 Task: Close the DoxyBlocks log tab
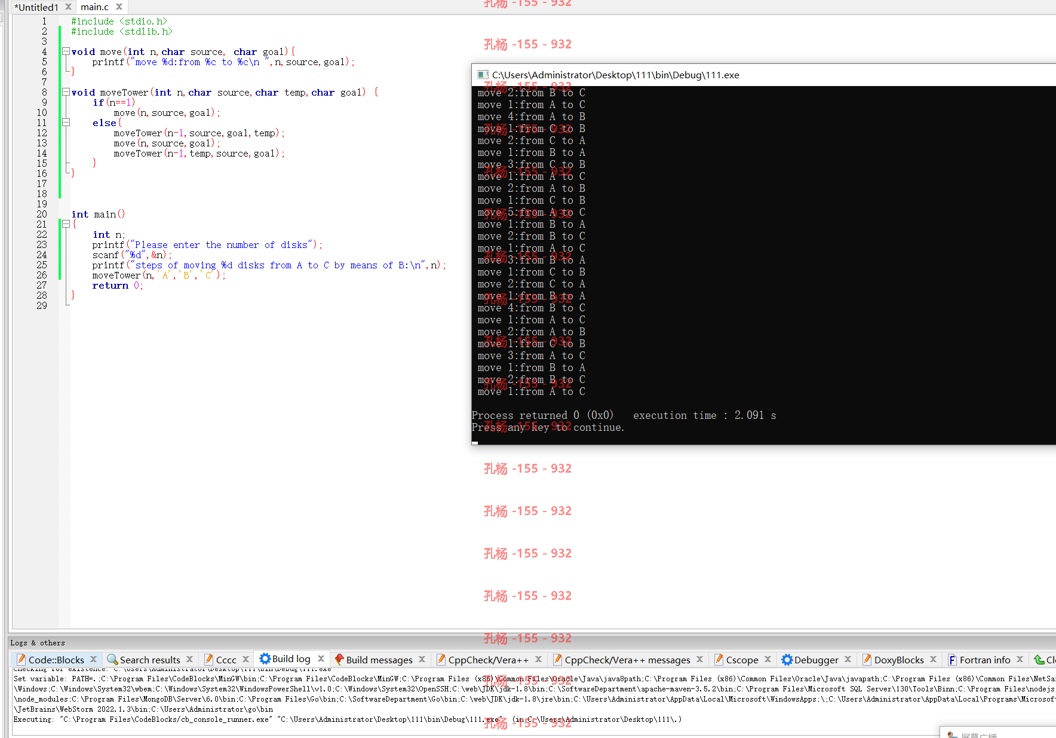coord(934,659)
